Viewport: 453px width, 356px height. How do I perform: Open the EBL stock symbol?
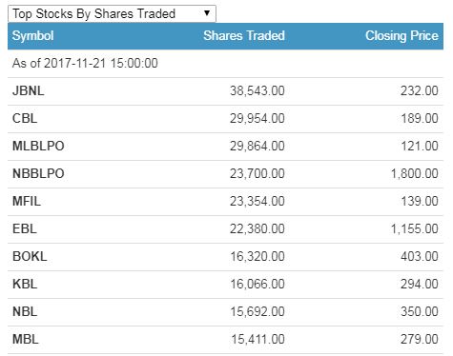25,229
